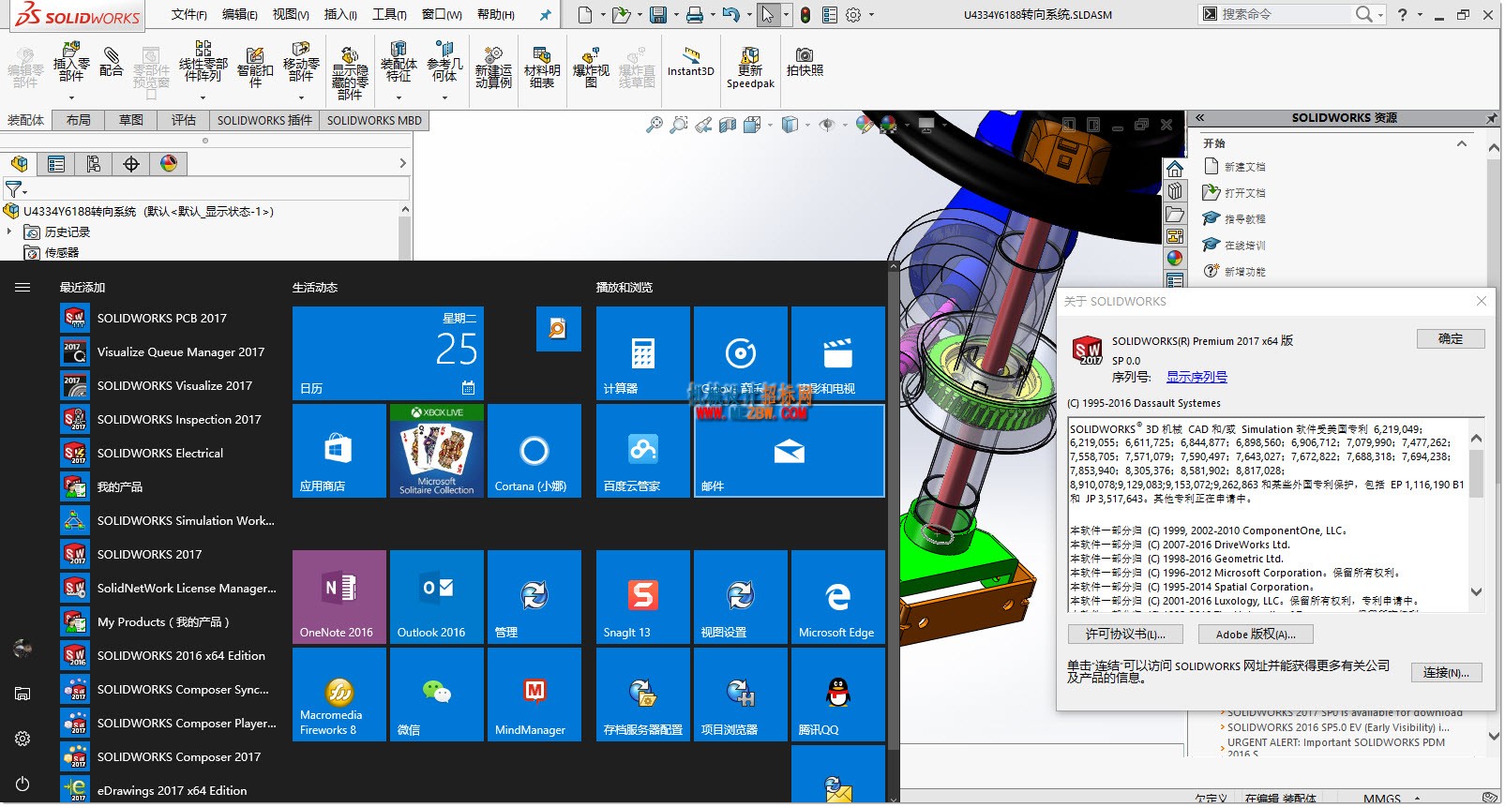Click the 插入零部件 insert components tool
The image size is (1505, 807).
pyautogui.click(x=71, y=63)
